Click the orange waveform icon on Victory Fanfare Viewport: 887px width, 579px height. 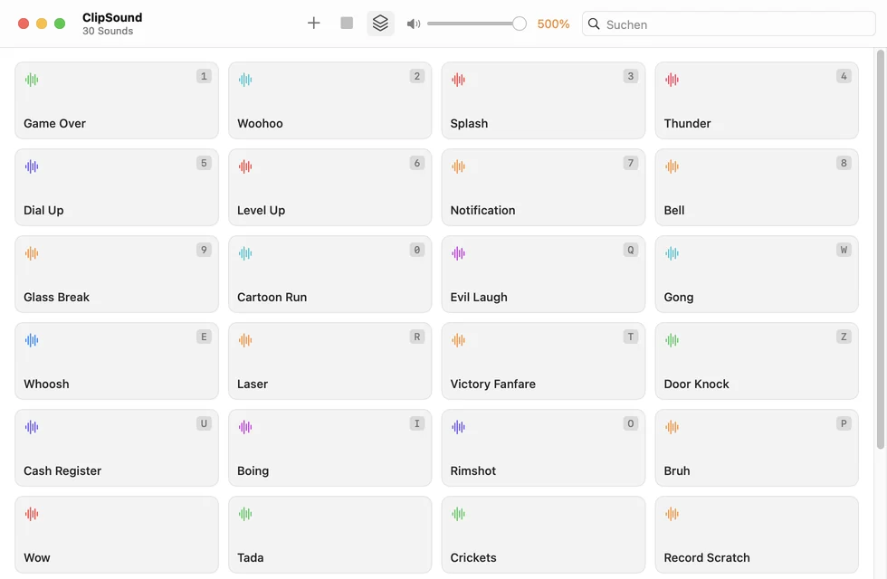coord(458,340)
